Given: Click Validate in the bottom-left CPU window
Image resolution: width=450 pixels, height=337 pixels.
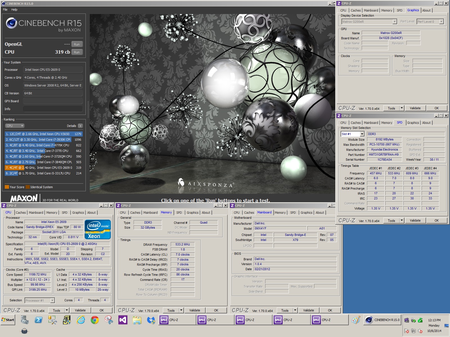Looking at the screenshot, I should [x=80, y=310].
